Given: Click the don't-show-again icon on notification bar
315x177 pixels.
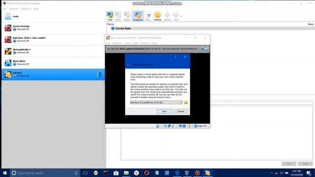Looking at the screenshot, I should tap(206, 49).
